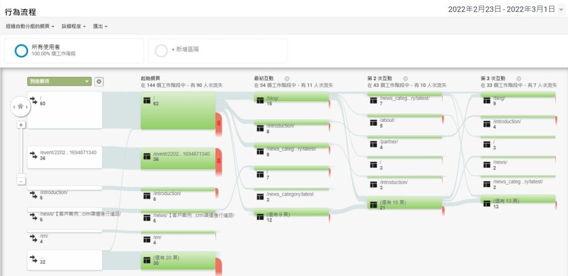Click the gear settings icon beside 到達網頁
Viewport: 568px width, 276px height.
(x=99, y=82)
